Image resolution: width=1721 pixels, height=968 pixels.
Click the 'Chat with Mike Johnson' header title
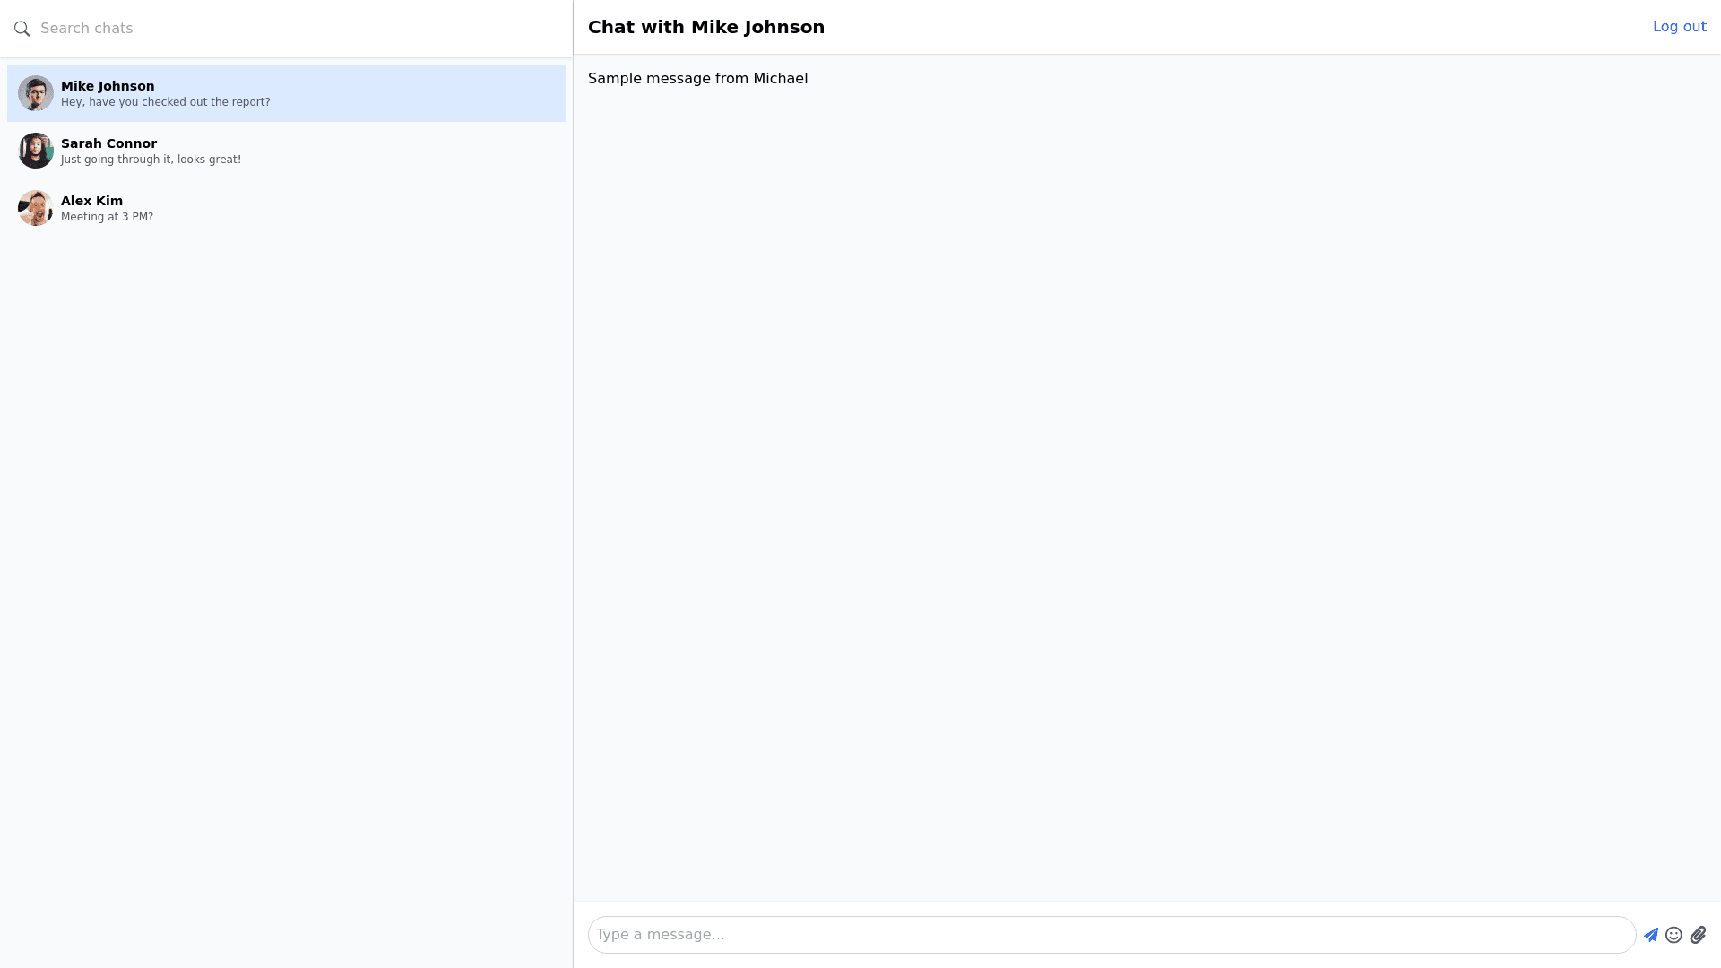pos(705,27)
